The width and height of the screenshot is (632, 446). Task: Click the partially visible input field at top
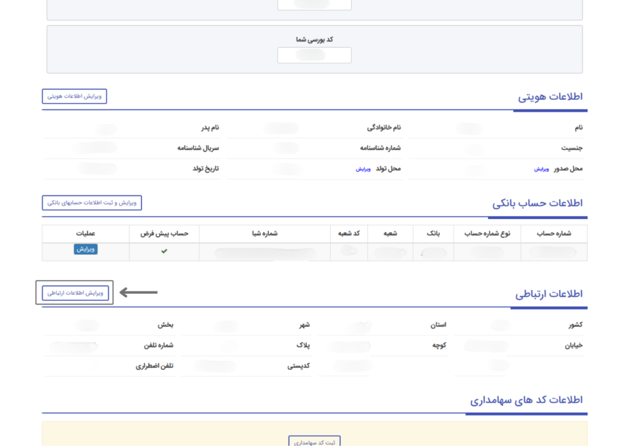(314, 5)
